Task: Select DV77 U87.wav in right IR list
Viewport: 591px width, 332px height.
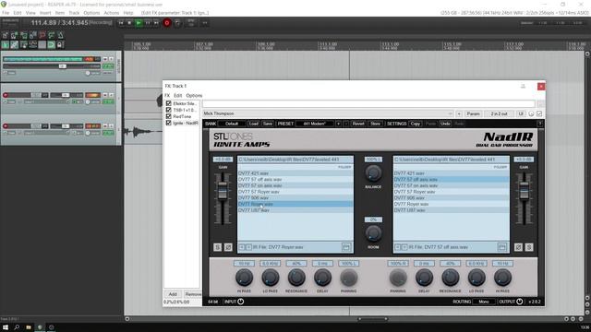Action: [452, 210]
